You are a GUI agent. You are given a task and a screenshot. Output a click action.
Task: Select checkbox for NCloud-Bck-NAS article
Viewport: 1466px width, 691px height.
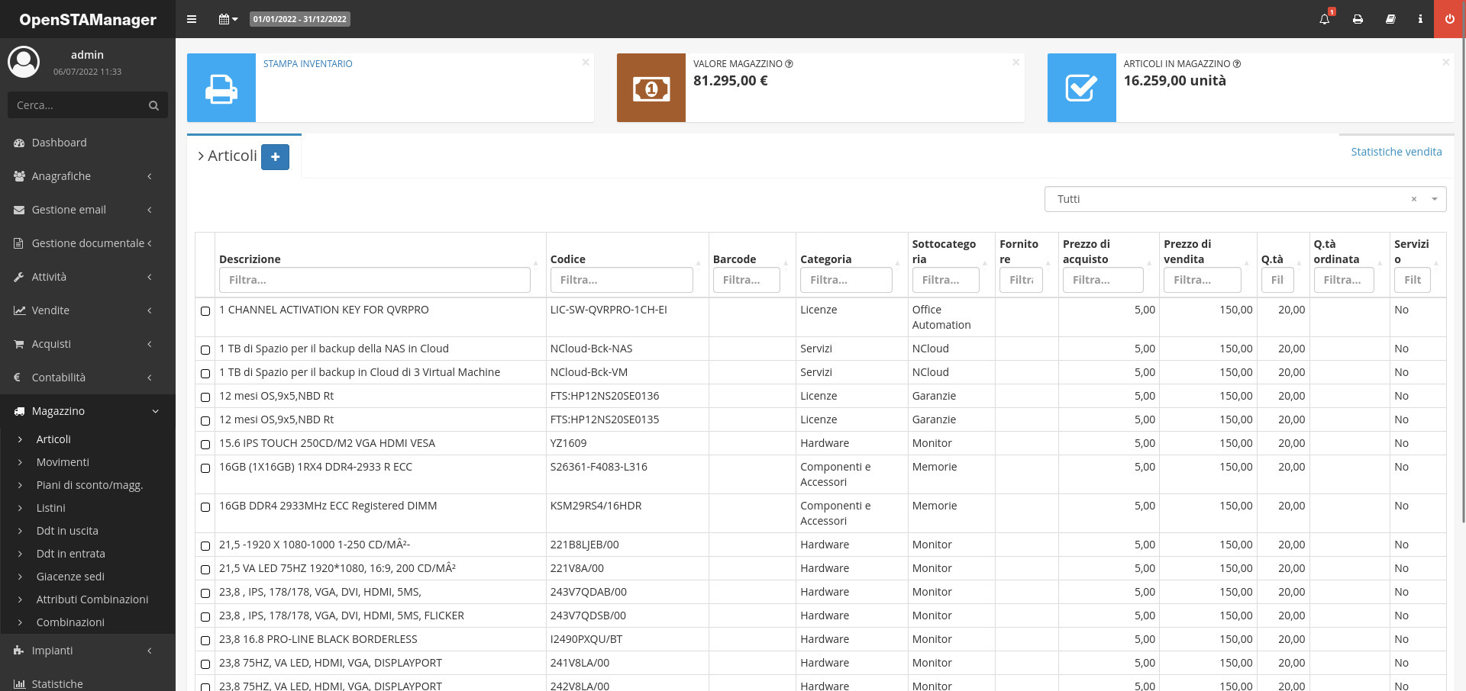coord(205,350)
